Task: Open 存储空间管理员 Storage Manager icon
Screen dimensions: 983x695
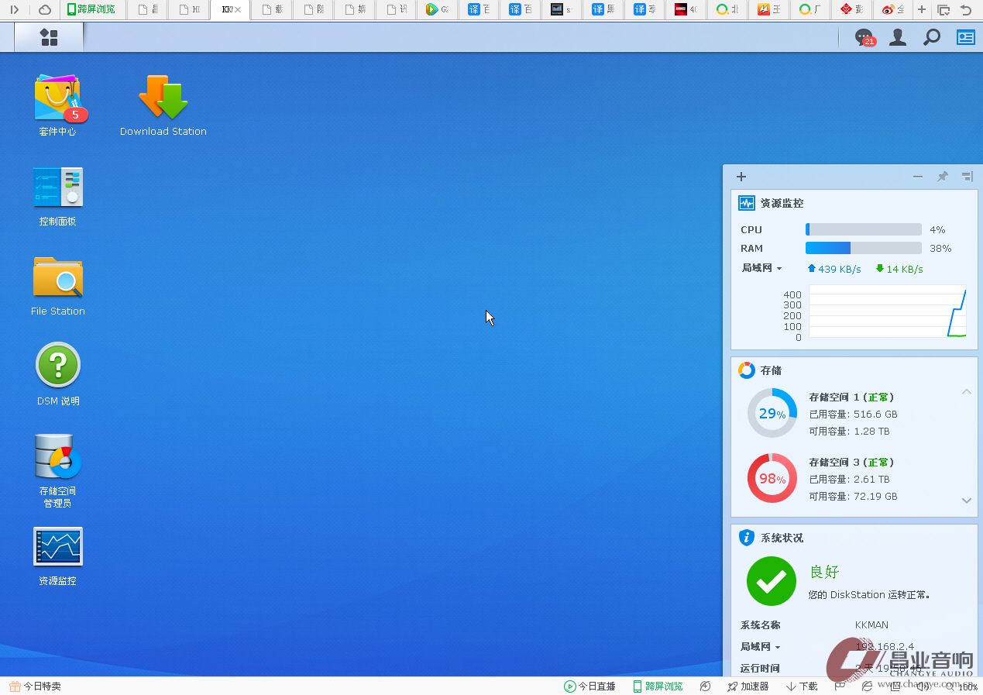Action: (58, 470)
